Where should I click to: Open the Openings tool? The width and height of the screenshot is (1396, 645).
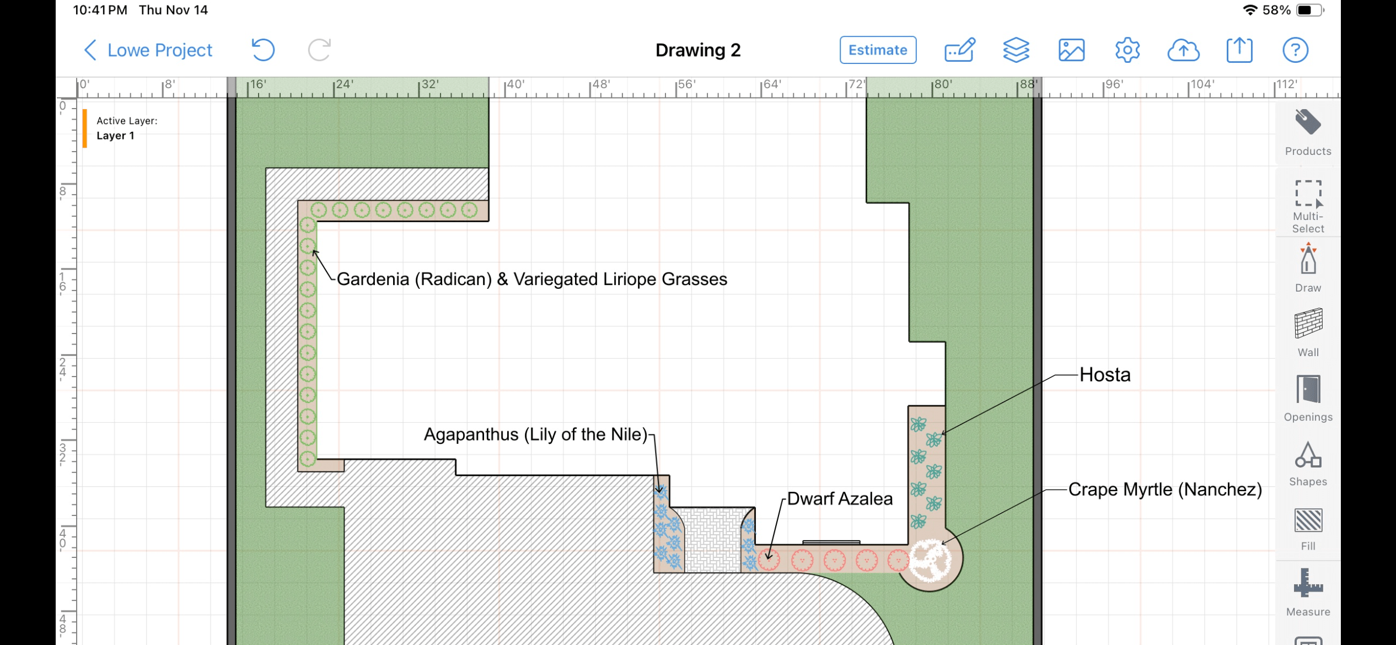click(x=1307, y=398)
